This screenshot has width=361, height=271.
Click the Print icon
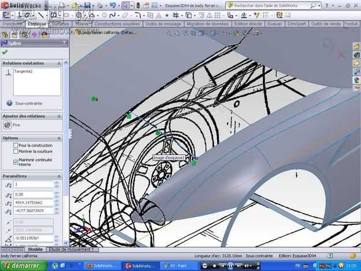coord(99,5)
